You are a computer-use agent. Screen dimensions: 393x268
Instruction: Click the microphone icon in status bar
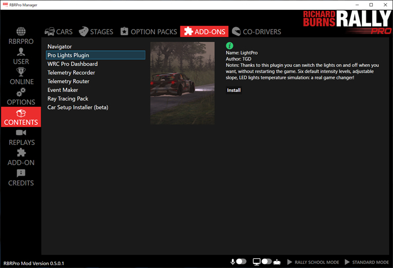tap(232, 262)
